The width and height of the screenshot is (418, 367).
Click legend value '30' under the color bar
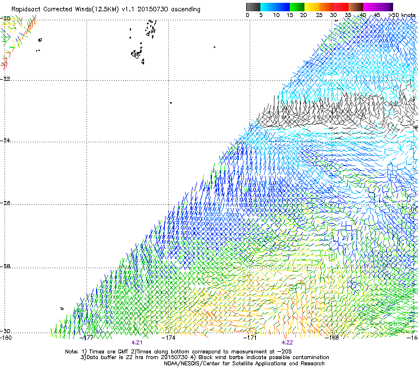click(x=333, y=15)
